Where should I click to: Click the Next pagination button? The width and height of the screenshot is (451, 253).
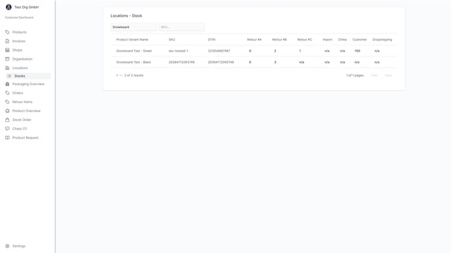pos(388,75)
